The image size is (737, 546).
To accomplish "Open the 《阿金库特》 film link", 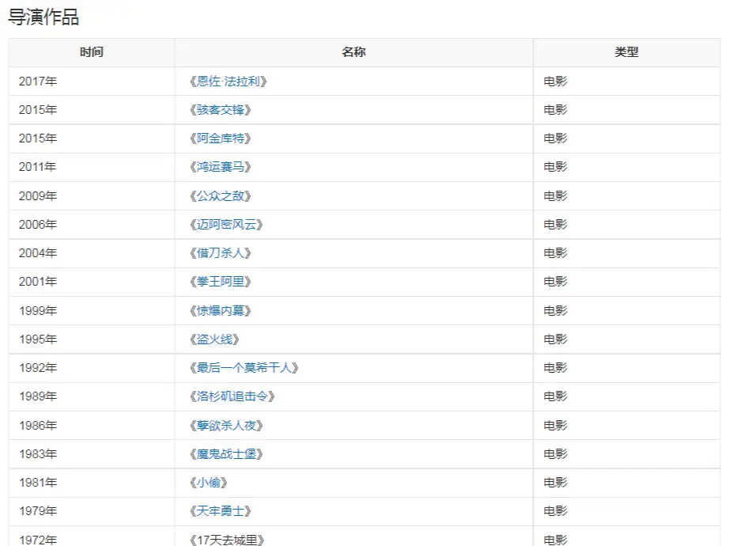I will pyautogui.click(x=221, y=138).
